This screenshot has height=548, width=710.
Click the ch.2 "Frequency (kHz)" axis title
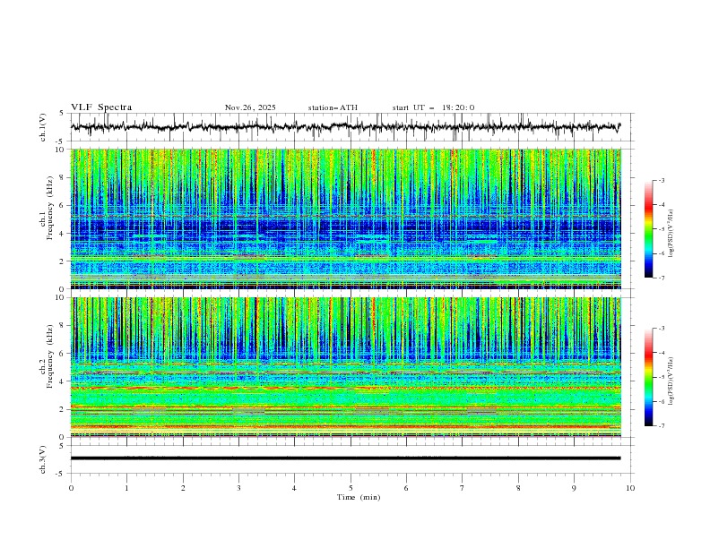click(49, 356)
